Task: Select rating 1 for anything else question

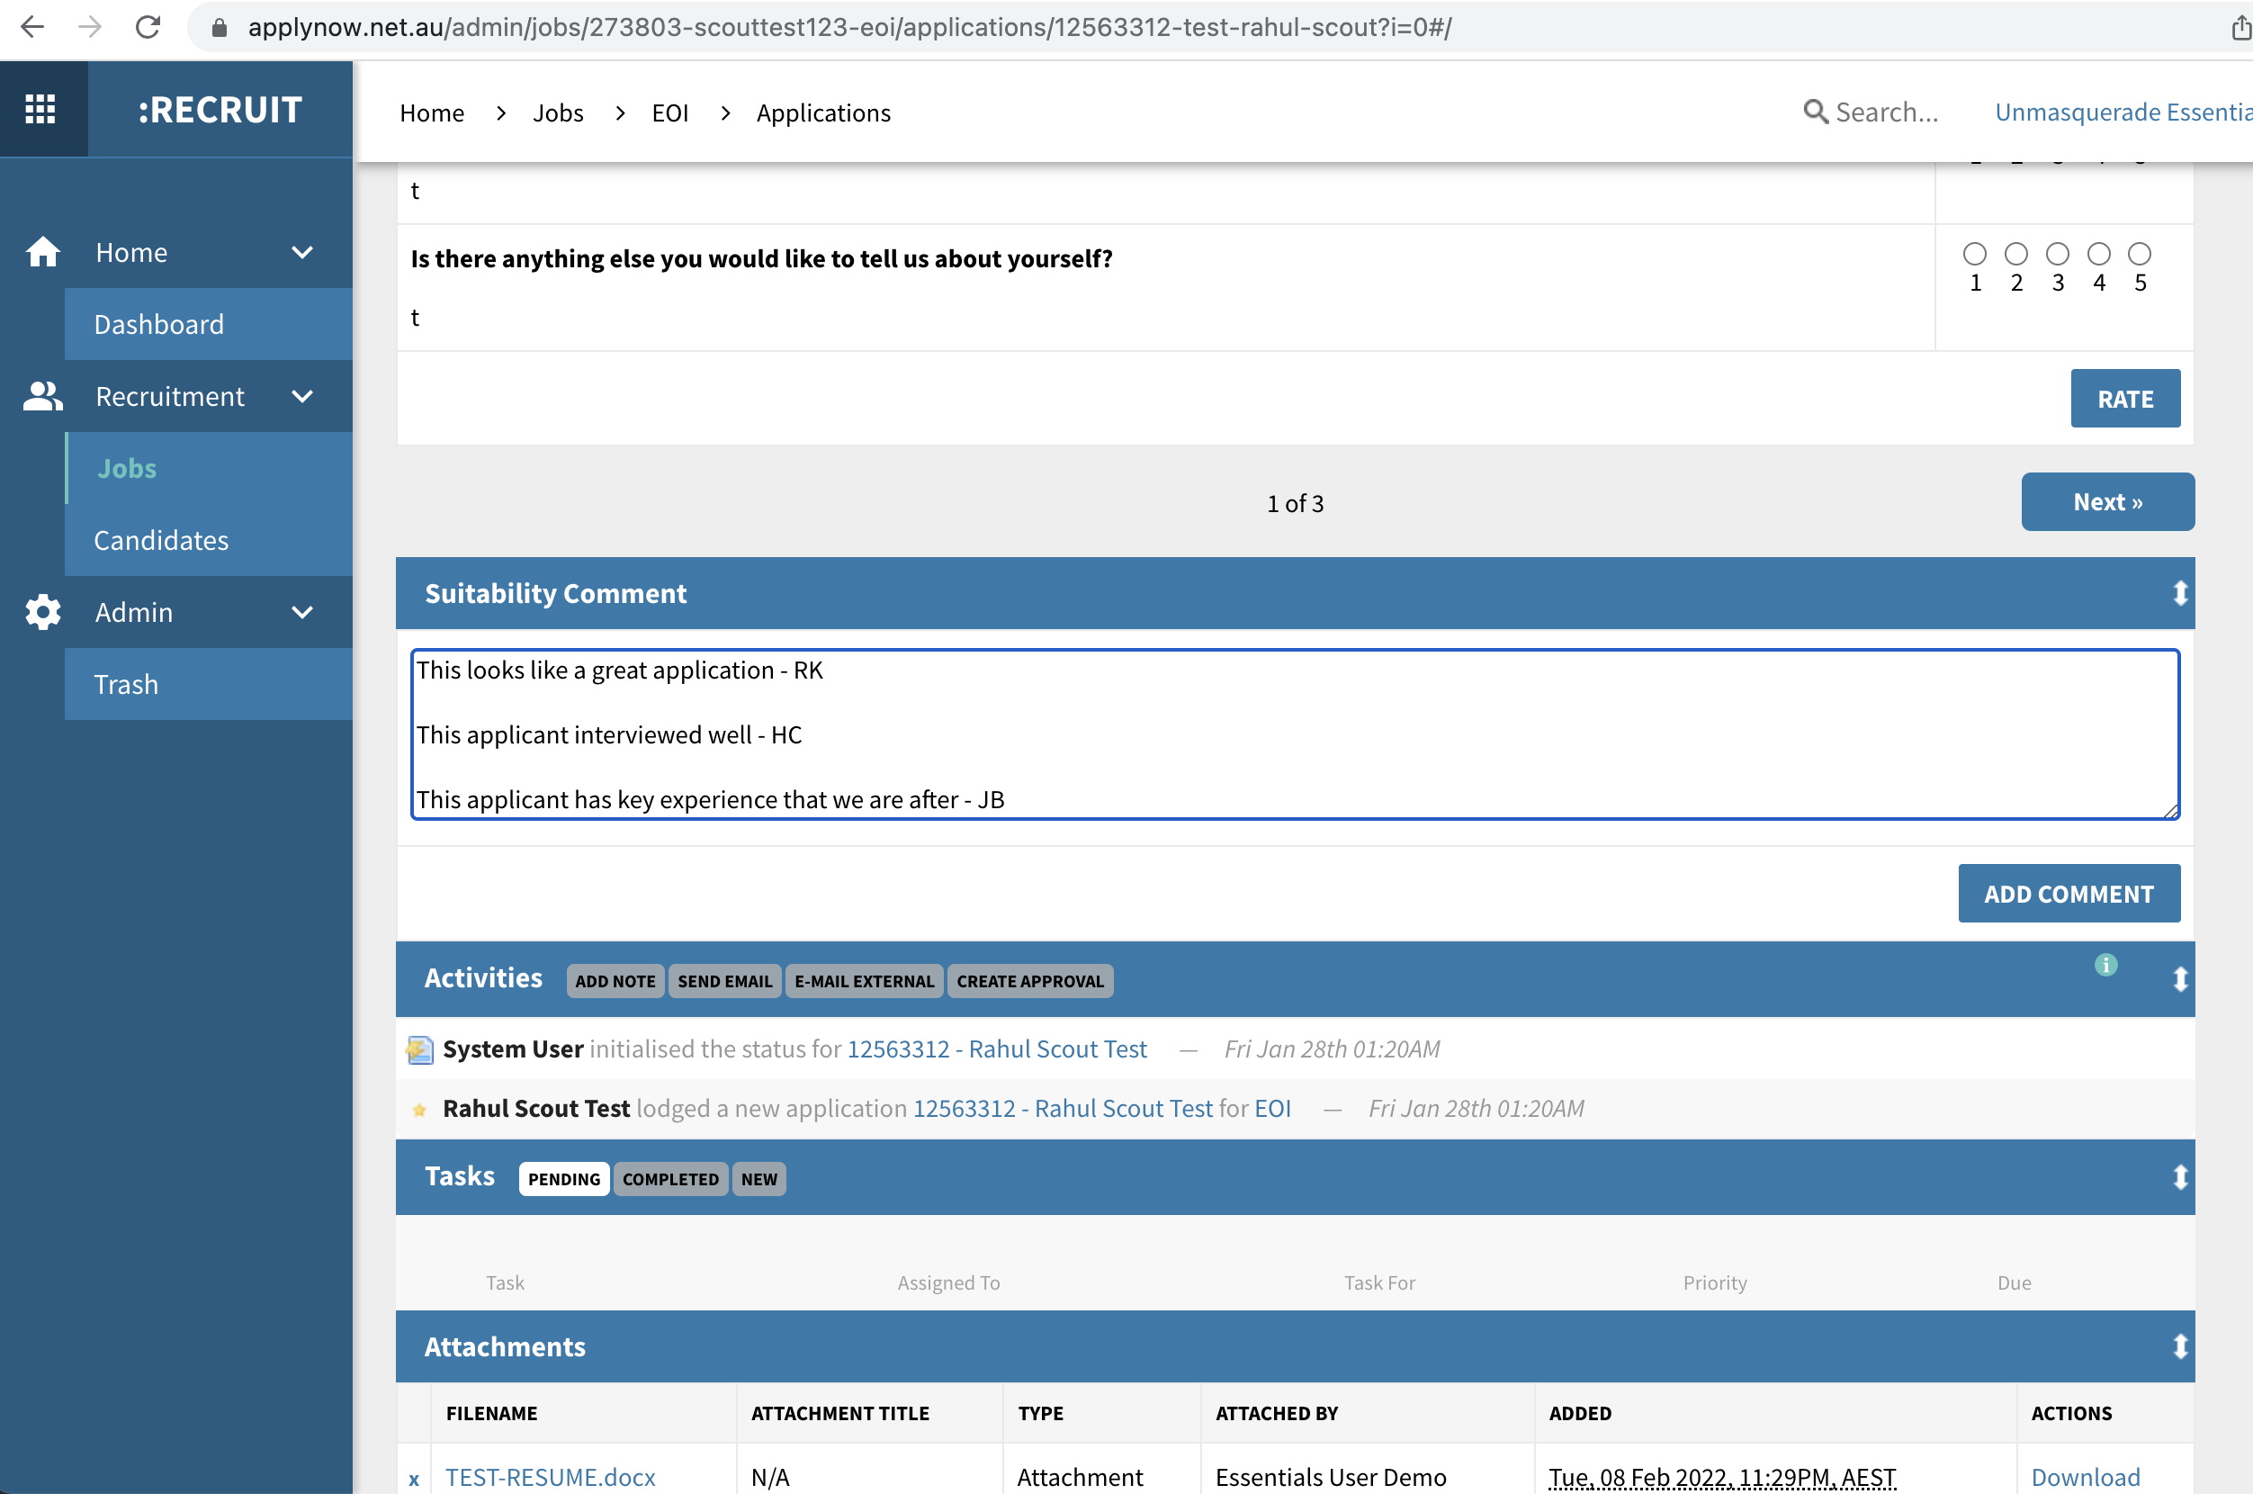Action: point(1975,254)
